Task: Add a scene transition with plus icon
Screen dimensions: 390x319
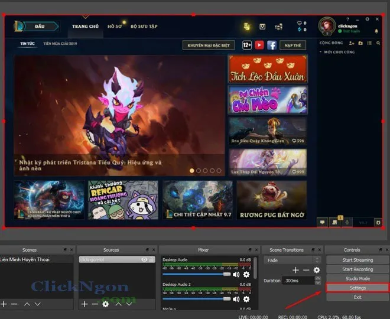Action: 295,270
